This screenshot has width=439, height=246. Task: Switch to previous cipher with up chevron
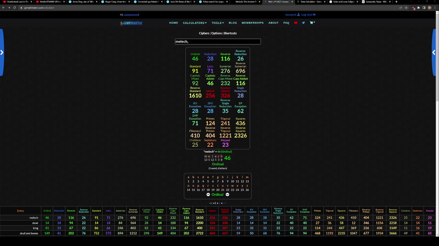click(208, 194)
